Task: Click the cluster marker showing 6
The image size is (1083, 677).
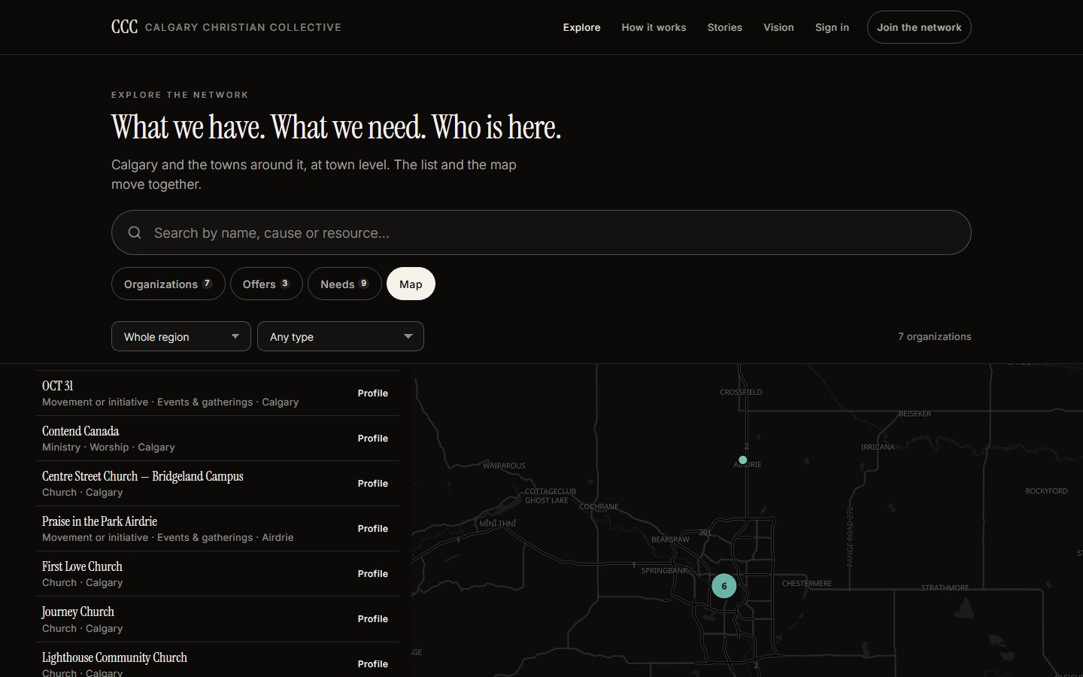Action: (724, 586)
